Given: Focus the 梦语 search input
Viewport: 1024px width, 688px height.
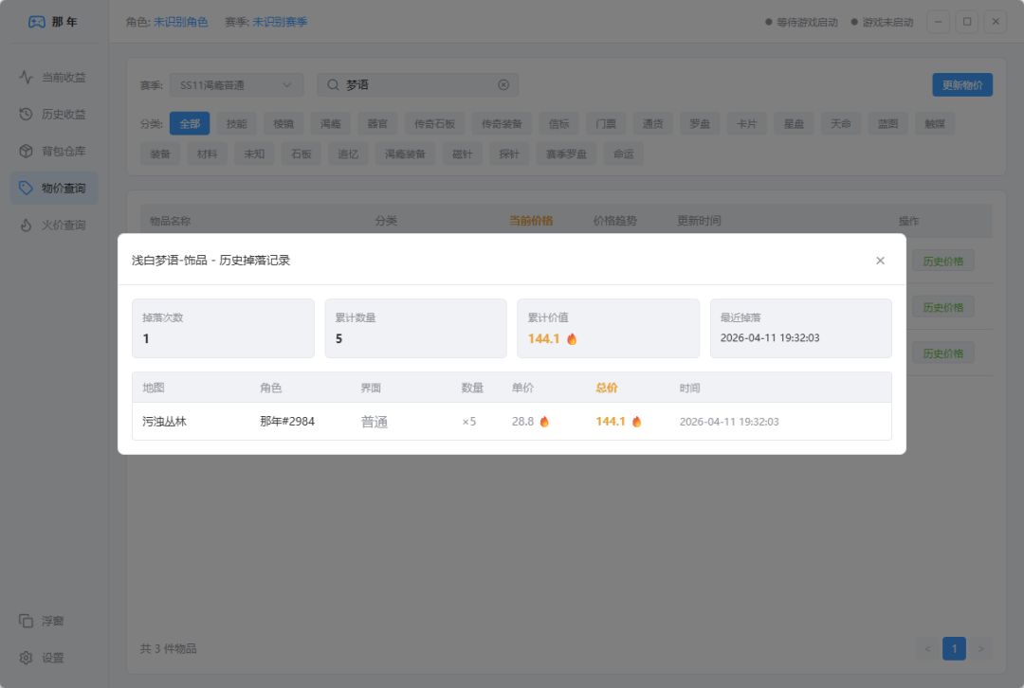Looking at the screenshot, I should pyautogui.click(x=418, y=85).
